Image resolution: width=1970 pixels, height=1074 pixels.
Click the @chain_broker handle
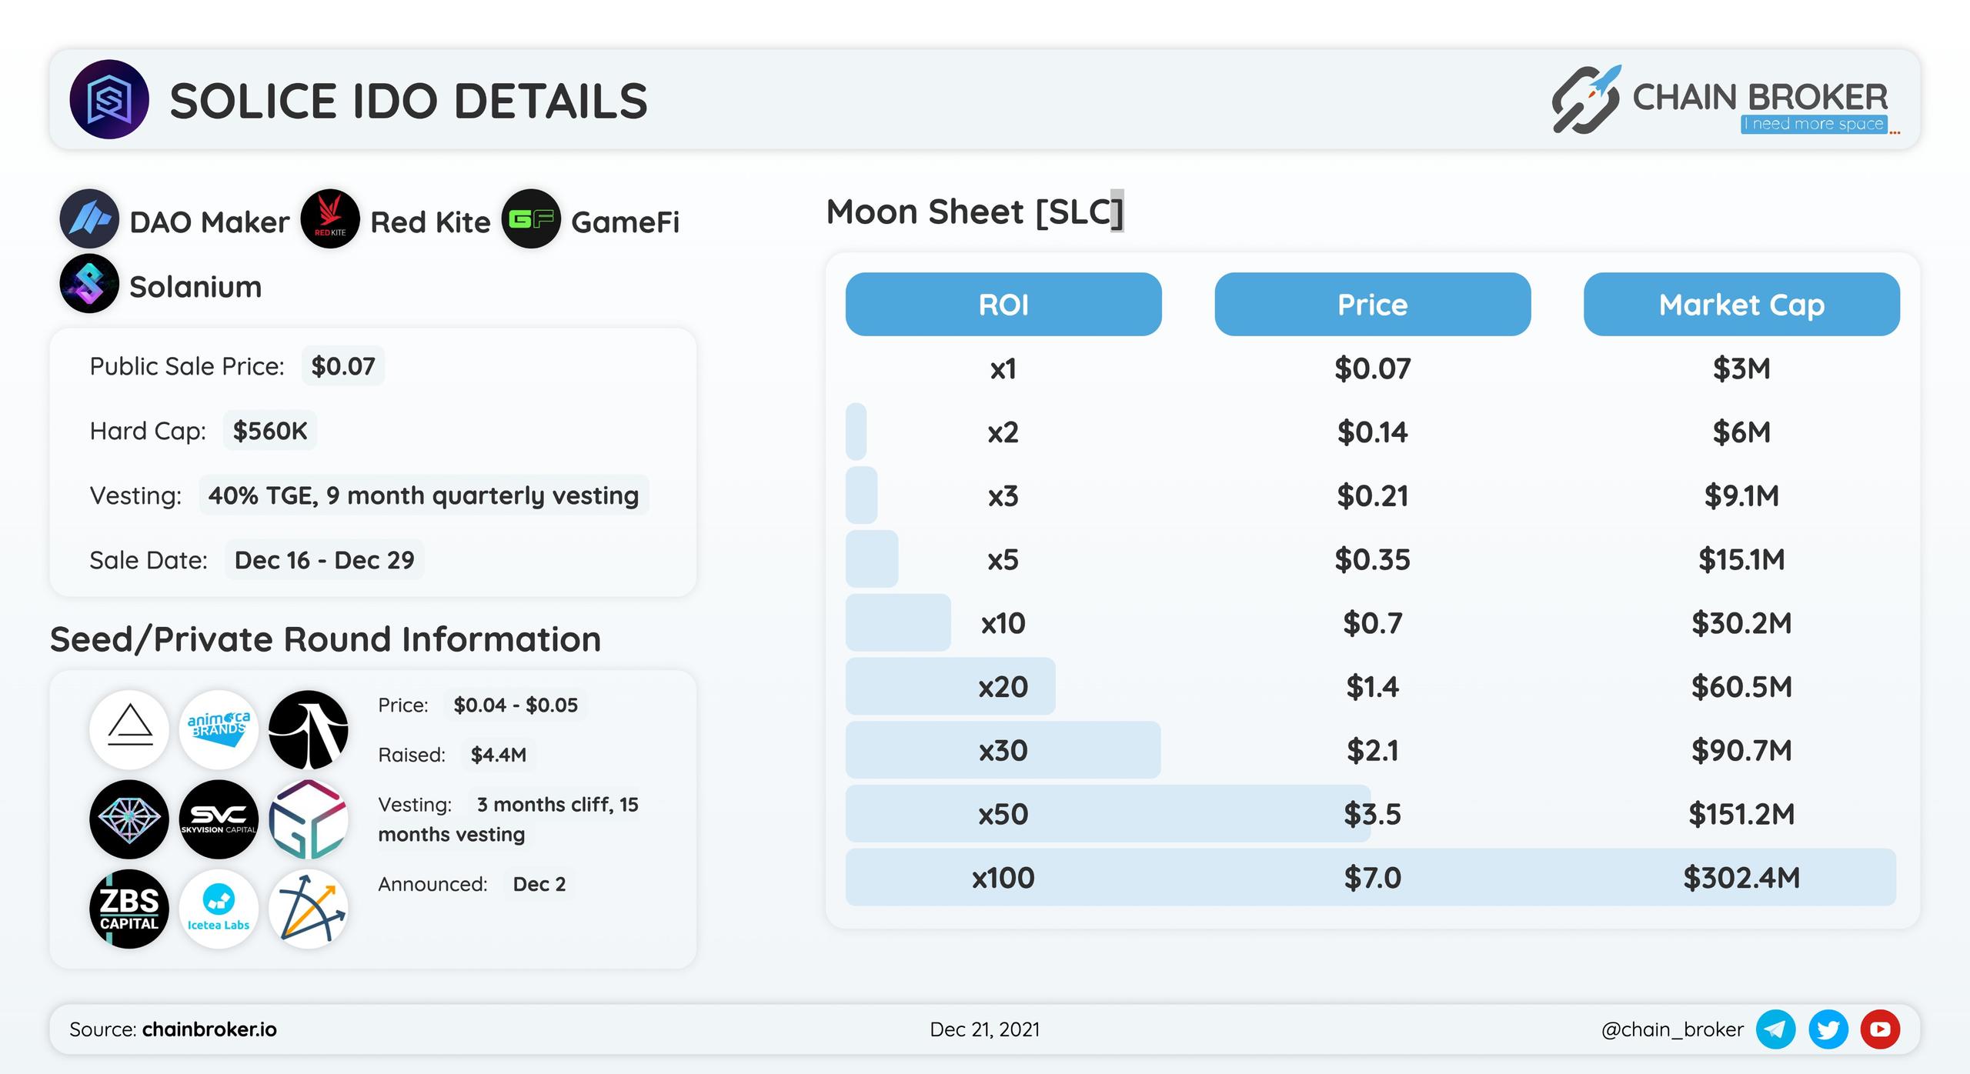(1672, 1029)
